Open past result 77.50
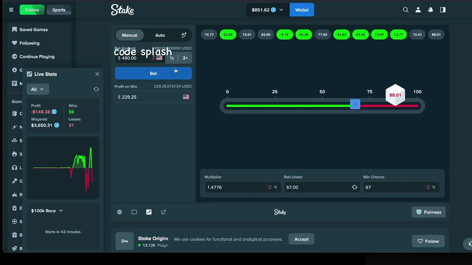 tap(323, 35)
